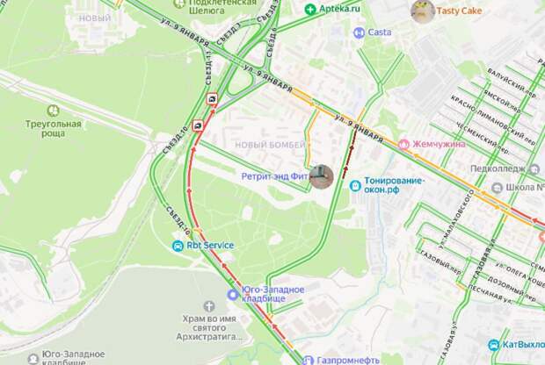Open the Газпромнефть gas station marker
This screenshot has width=545, height=365.
[x=308, y=361]
